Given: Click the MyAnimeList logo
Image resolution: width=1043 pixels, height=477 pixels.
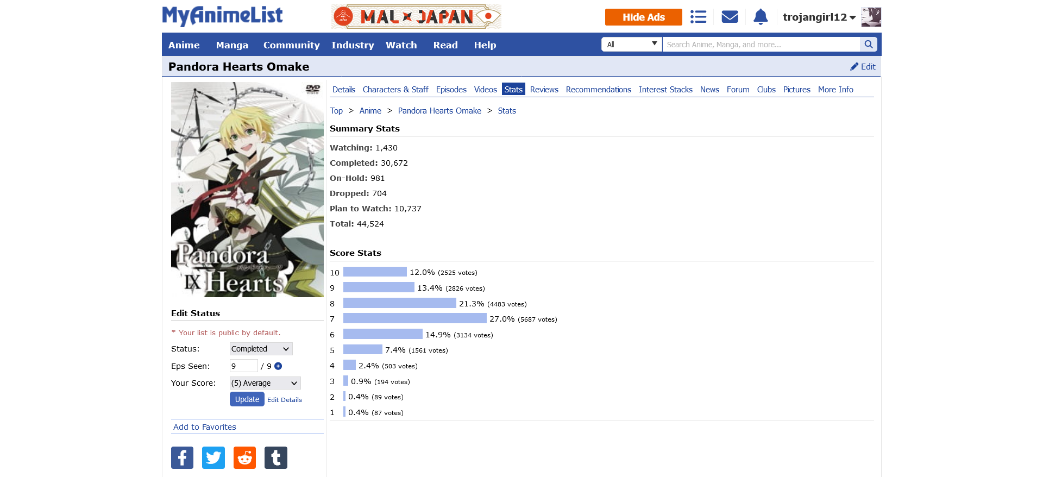Looking at the screenshot, I should (222, 16).
